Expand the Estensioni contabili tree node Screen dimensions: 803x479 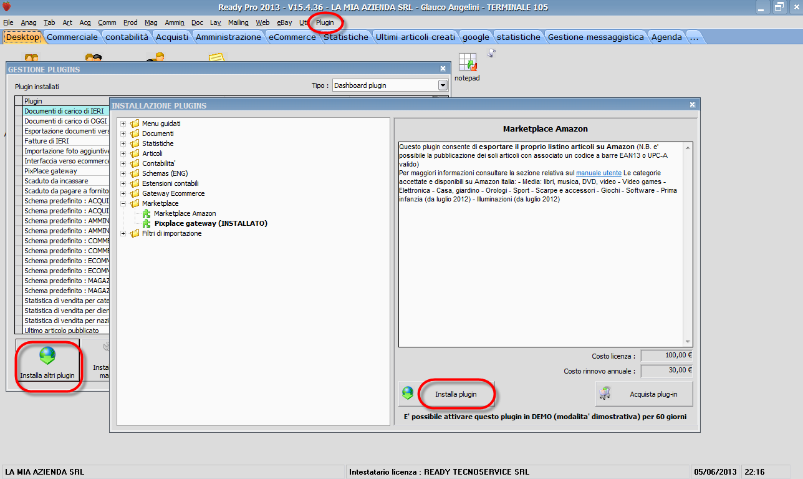tap(123, 183)
